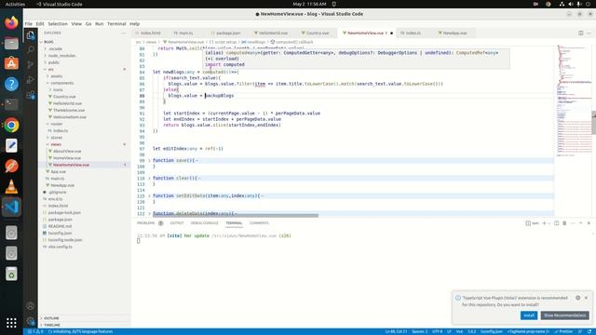Expand the OUTLINE section
Screen dimensions: 596x335
pyautogui.click(x=51, y=318)
